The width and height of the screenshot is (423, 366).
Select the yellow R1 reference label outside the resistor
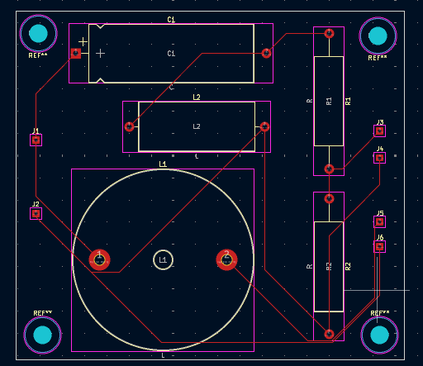tap(348, 101)
